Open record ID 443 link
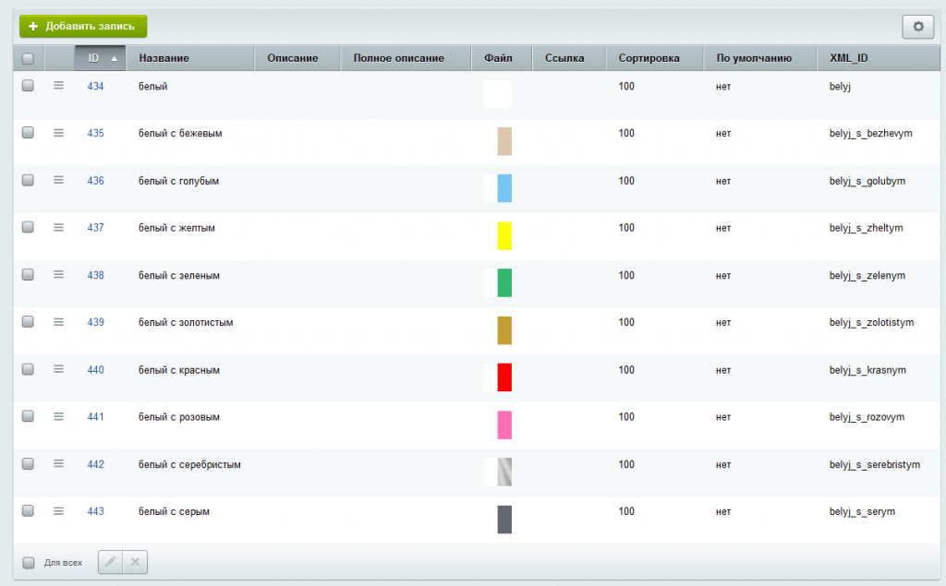This screenshot has height=586, width=946. tap(95, 512)
